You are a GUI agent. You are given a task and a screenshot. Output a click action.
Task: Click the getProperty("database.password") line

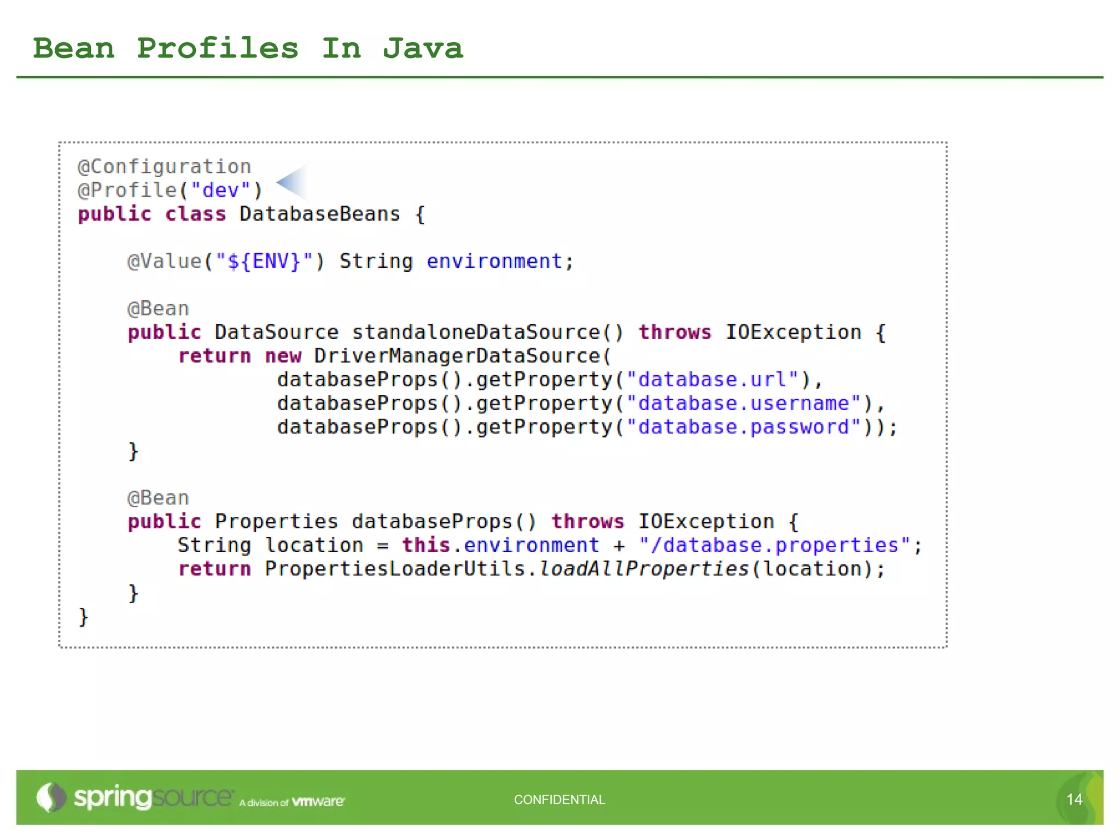(587, 427)
